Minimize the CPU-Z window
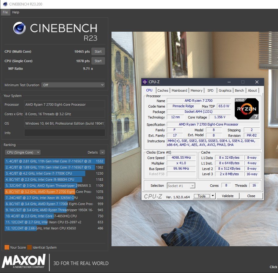 point(229,82)
